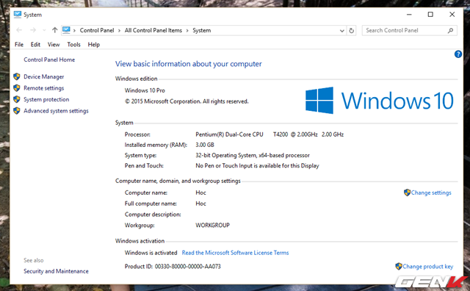This screenshot has width=470, height=291.
Task: Refresh the System page
Action: point(351,31)
